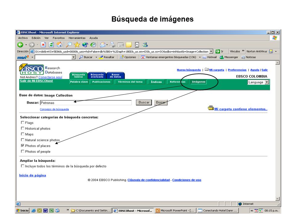Open the Favoritos menu
The height and width of the screenshot is (222, 296).
click(59, 38)
